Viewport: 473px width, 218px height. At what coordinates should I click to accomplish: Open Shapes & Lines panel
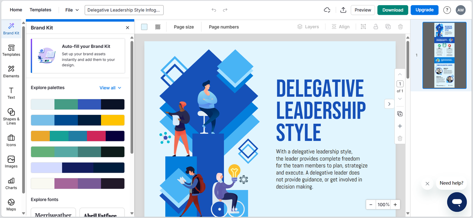[11, 116]
